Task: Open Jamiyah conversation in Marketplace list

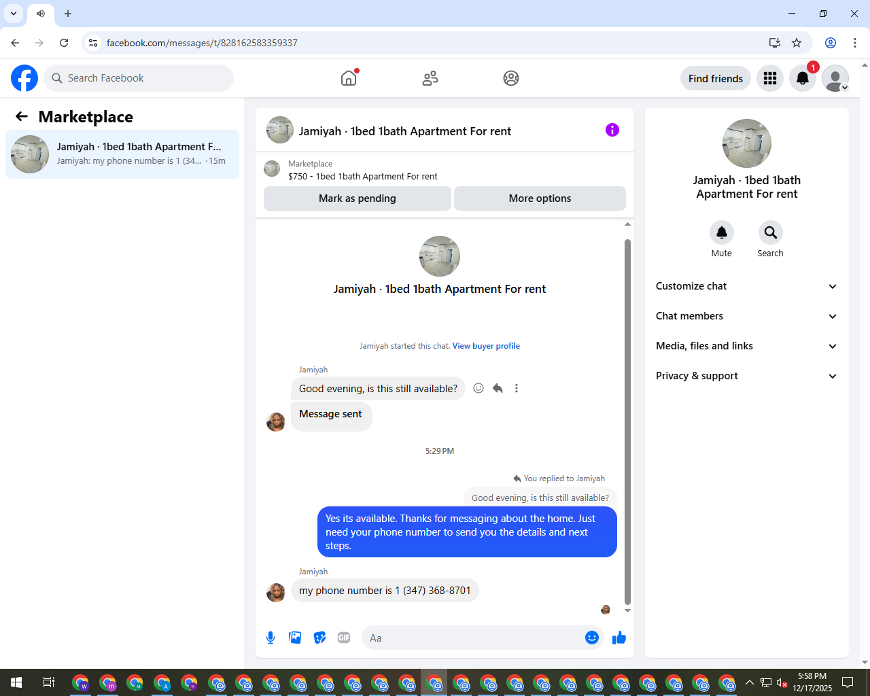Action: [122, 154]
